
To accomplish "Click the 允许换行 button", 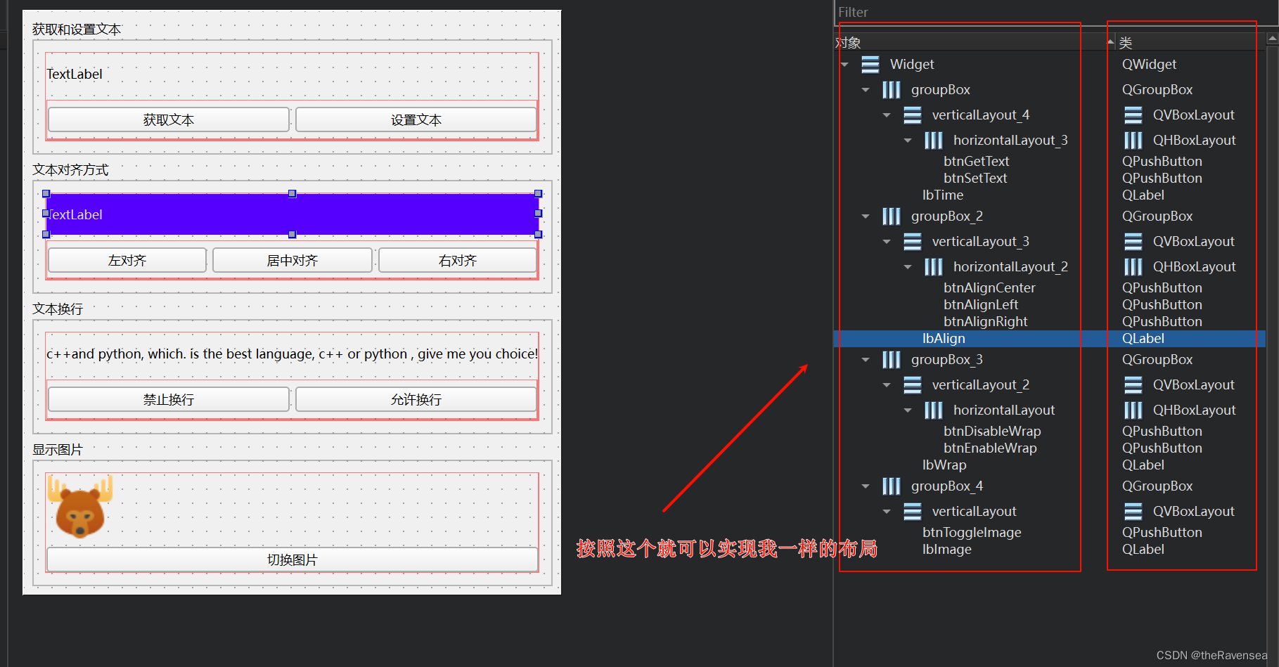I will coord(416,399).
